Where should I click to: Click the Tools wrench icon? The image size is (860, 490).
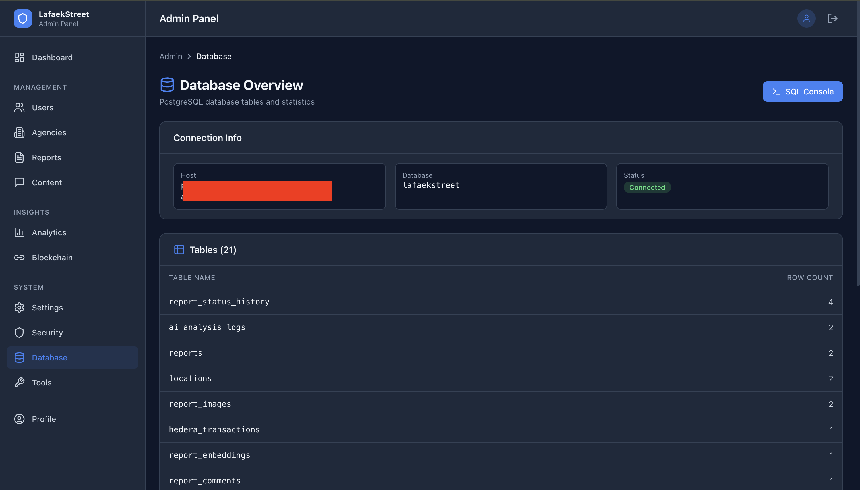click(x=19, y=382)
